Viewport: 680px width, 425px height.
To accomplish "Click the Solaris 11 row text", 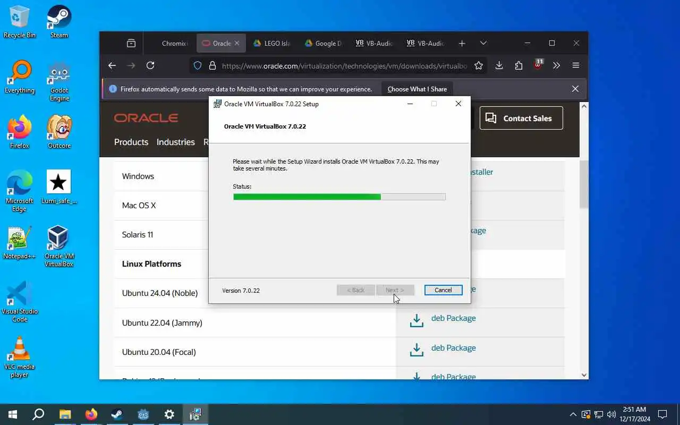I will 138,235.
